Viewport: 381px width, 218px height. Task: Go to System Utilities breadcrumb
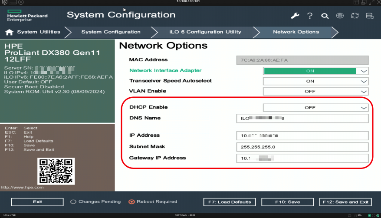click(x=38, y=32)
